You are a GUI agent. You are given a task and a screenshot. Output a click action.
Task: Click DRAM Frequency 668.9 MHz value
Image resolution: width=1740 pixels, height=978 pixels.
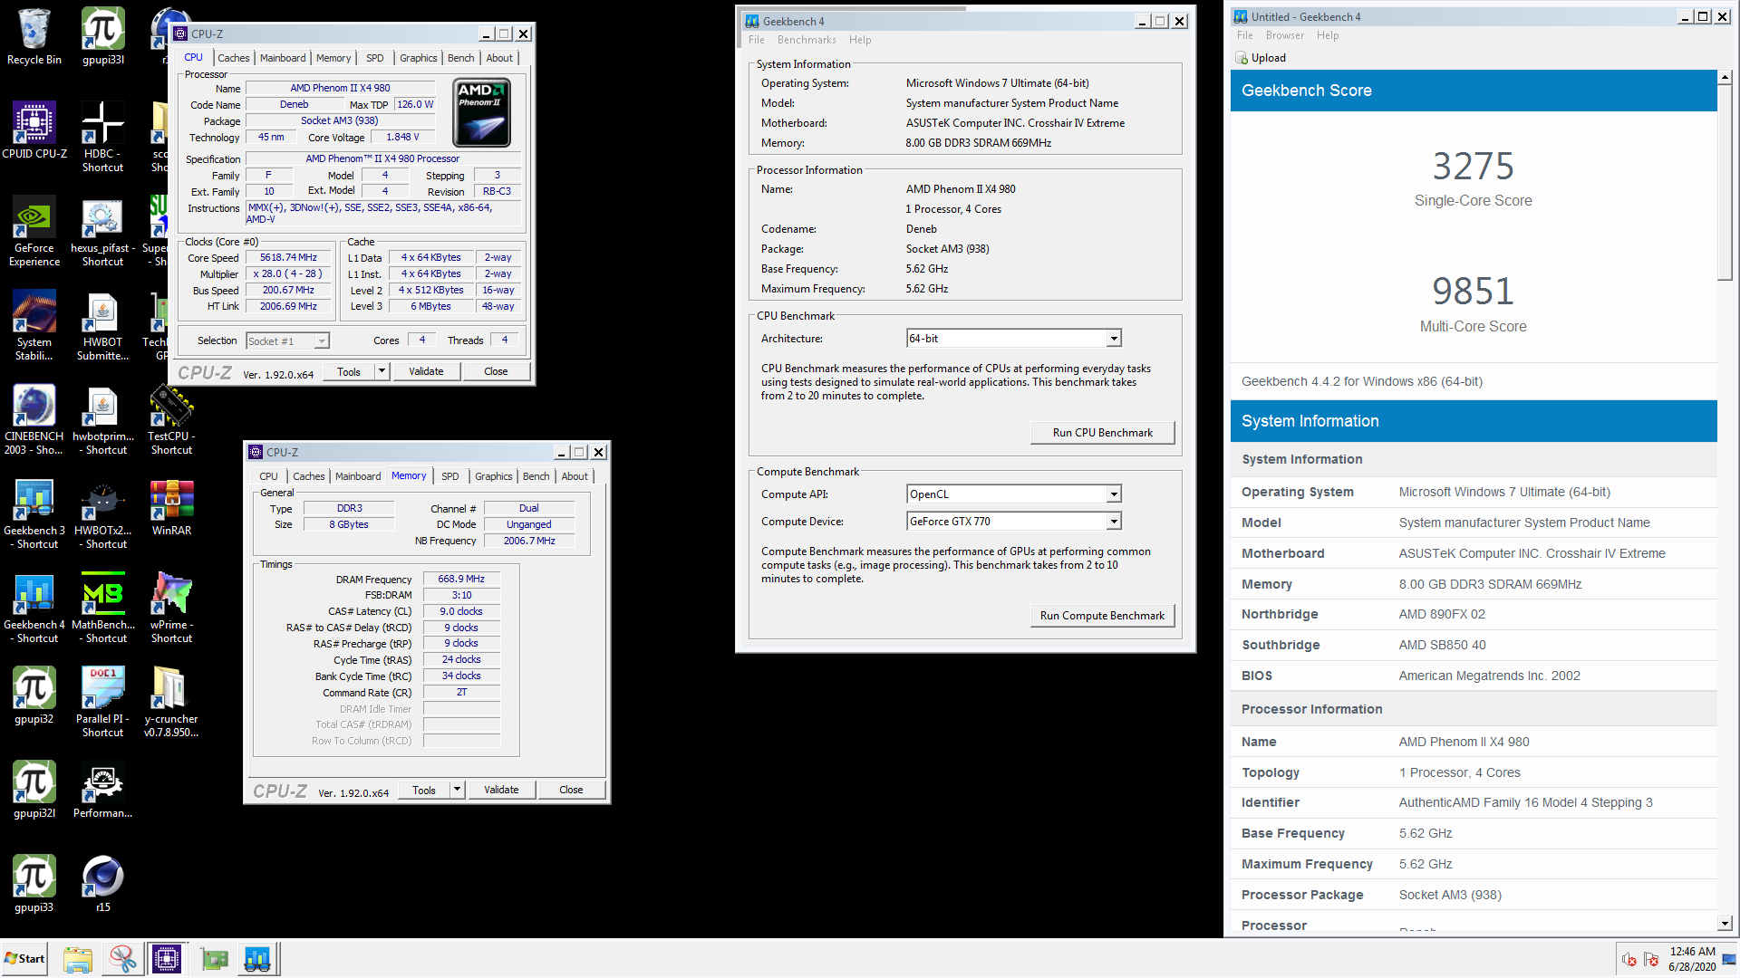(x=461, y=580)
